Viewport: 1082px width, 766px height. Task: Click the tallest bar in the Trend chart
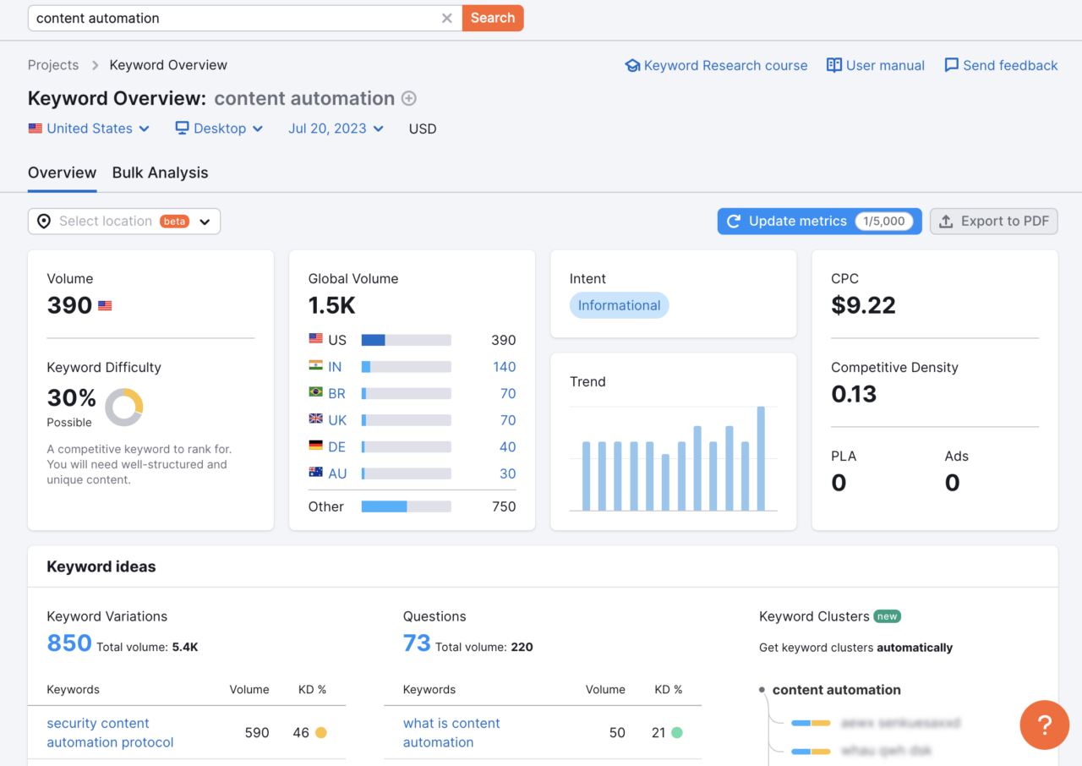(x=761, y=459)
